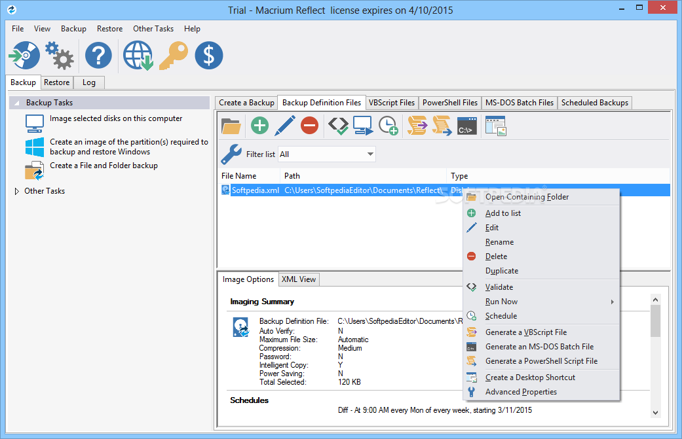Click the monitor icon for imaging selected disks
Image resolution: width=682 pixels, height=439 pixels.
(34, 124)
